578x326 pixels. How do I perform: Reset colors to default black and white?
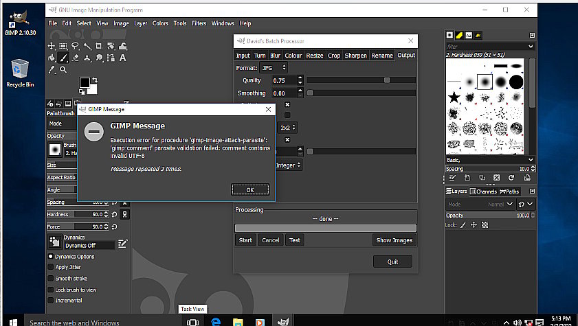point(82,91)
